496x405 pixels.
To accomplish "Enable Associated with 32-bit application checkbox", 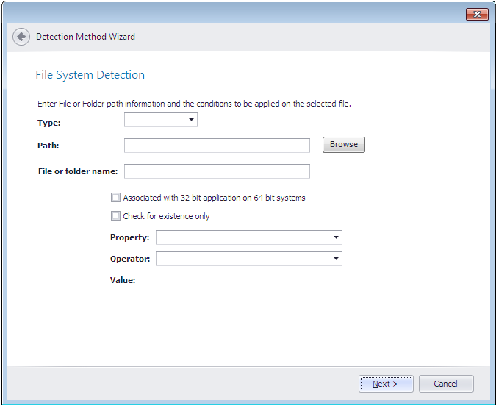I will tap(115, 198).
